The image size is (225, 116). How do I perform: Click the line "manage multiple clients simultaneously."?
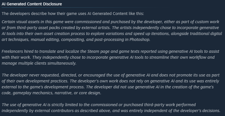click(39, 63)
